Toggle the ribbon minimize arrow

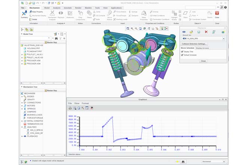(218, 7)
